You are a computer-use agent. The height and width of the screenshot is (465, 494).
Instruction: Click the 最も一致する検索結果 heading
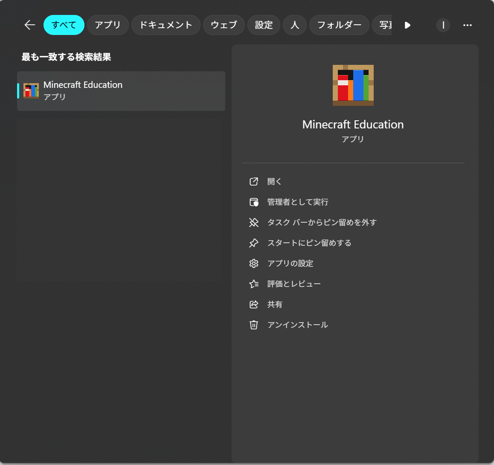[x=66, y=57]
